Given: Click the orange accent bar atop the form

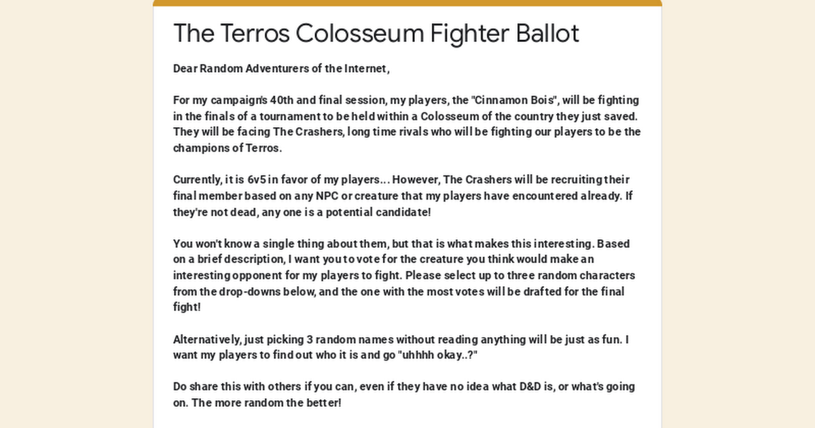Looking at the screenshot, I should 407,3.
